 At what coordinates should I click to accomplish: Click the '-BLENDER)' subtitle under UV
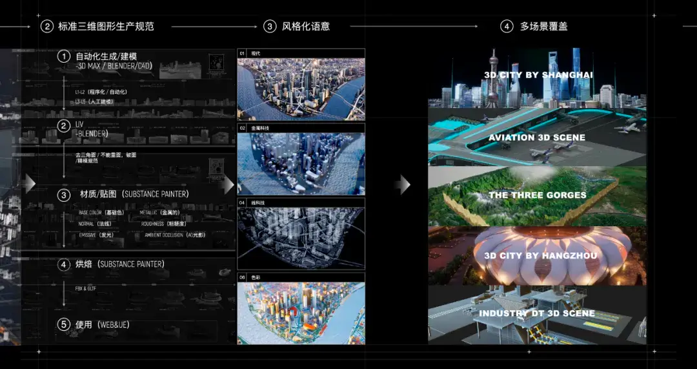point(92,134)
